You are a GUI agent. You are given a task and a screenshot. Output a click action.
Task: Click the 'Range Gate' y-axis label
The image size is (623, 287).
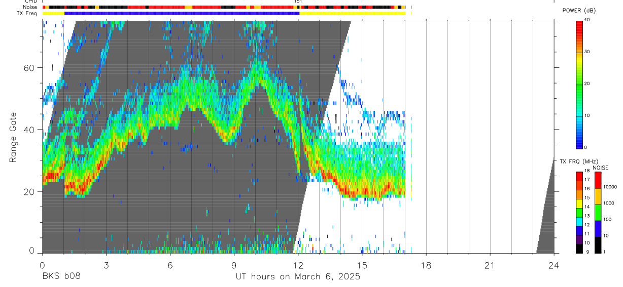pyautogui.click(x=13, y=137)
